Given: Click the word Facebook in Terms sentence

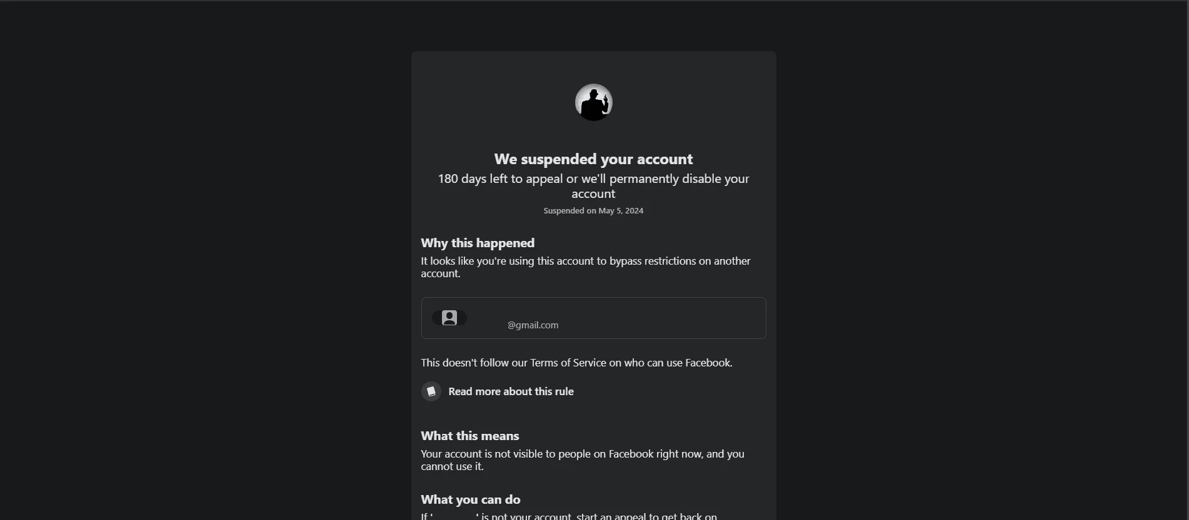Looking at the screenshot, I should click(x=708, y=363).
